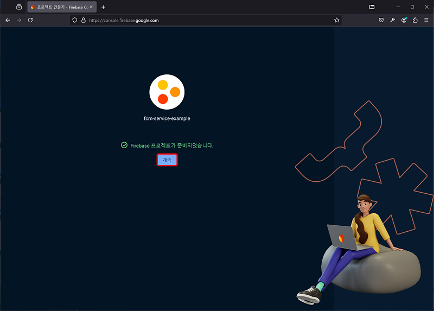Click the 계속 continue button
This screenshot has height=311, width=434.
[167, 160]
